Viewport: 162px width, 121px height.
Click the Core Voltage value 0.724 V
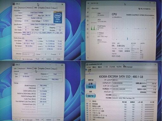[46, 21]
